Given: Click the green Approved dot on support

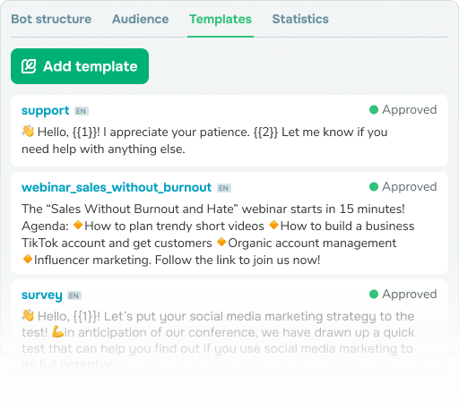Looking at the screenshot, I should (374, 110).
